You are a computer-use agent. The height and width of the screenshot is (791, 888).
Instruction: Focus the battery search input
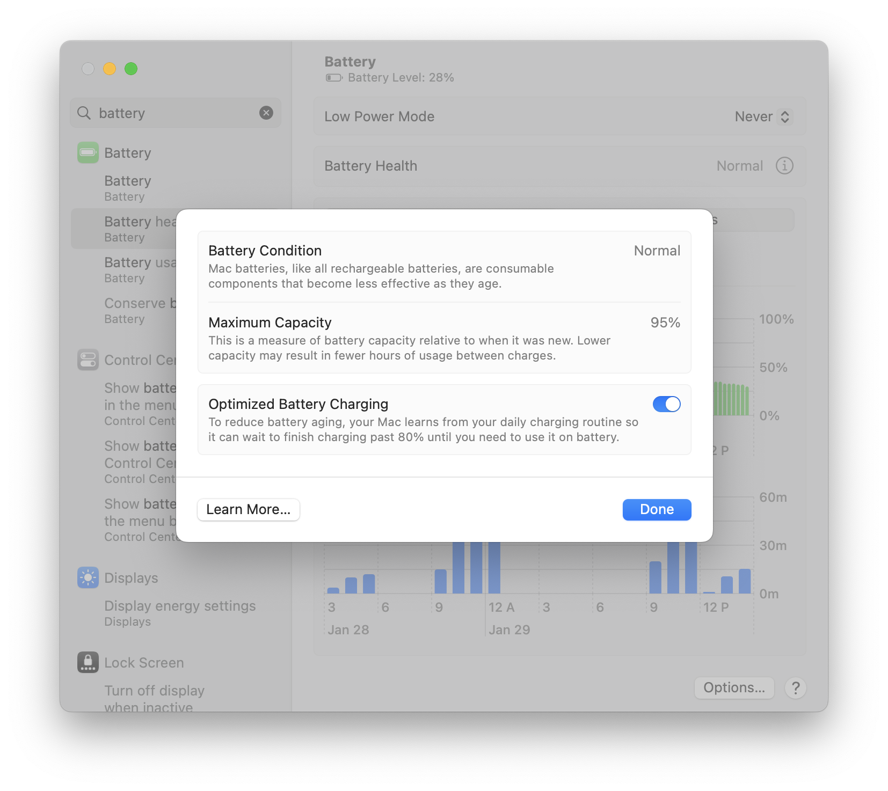[x=176, y=113]
